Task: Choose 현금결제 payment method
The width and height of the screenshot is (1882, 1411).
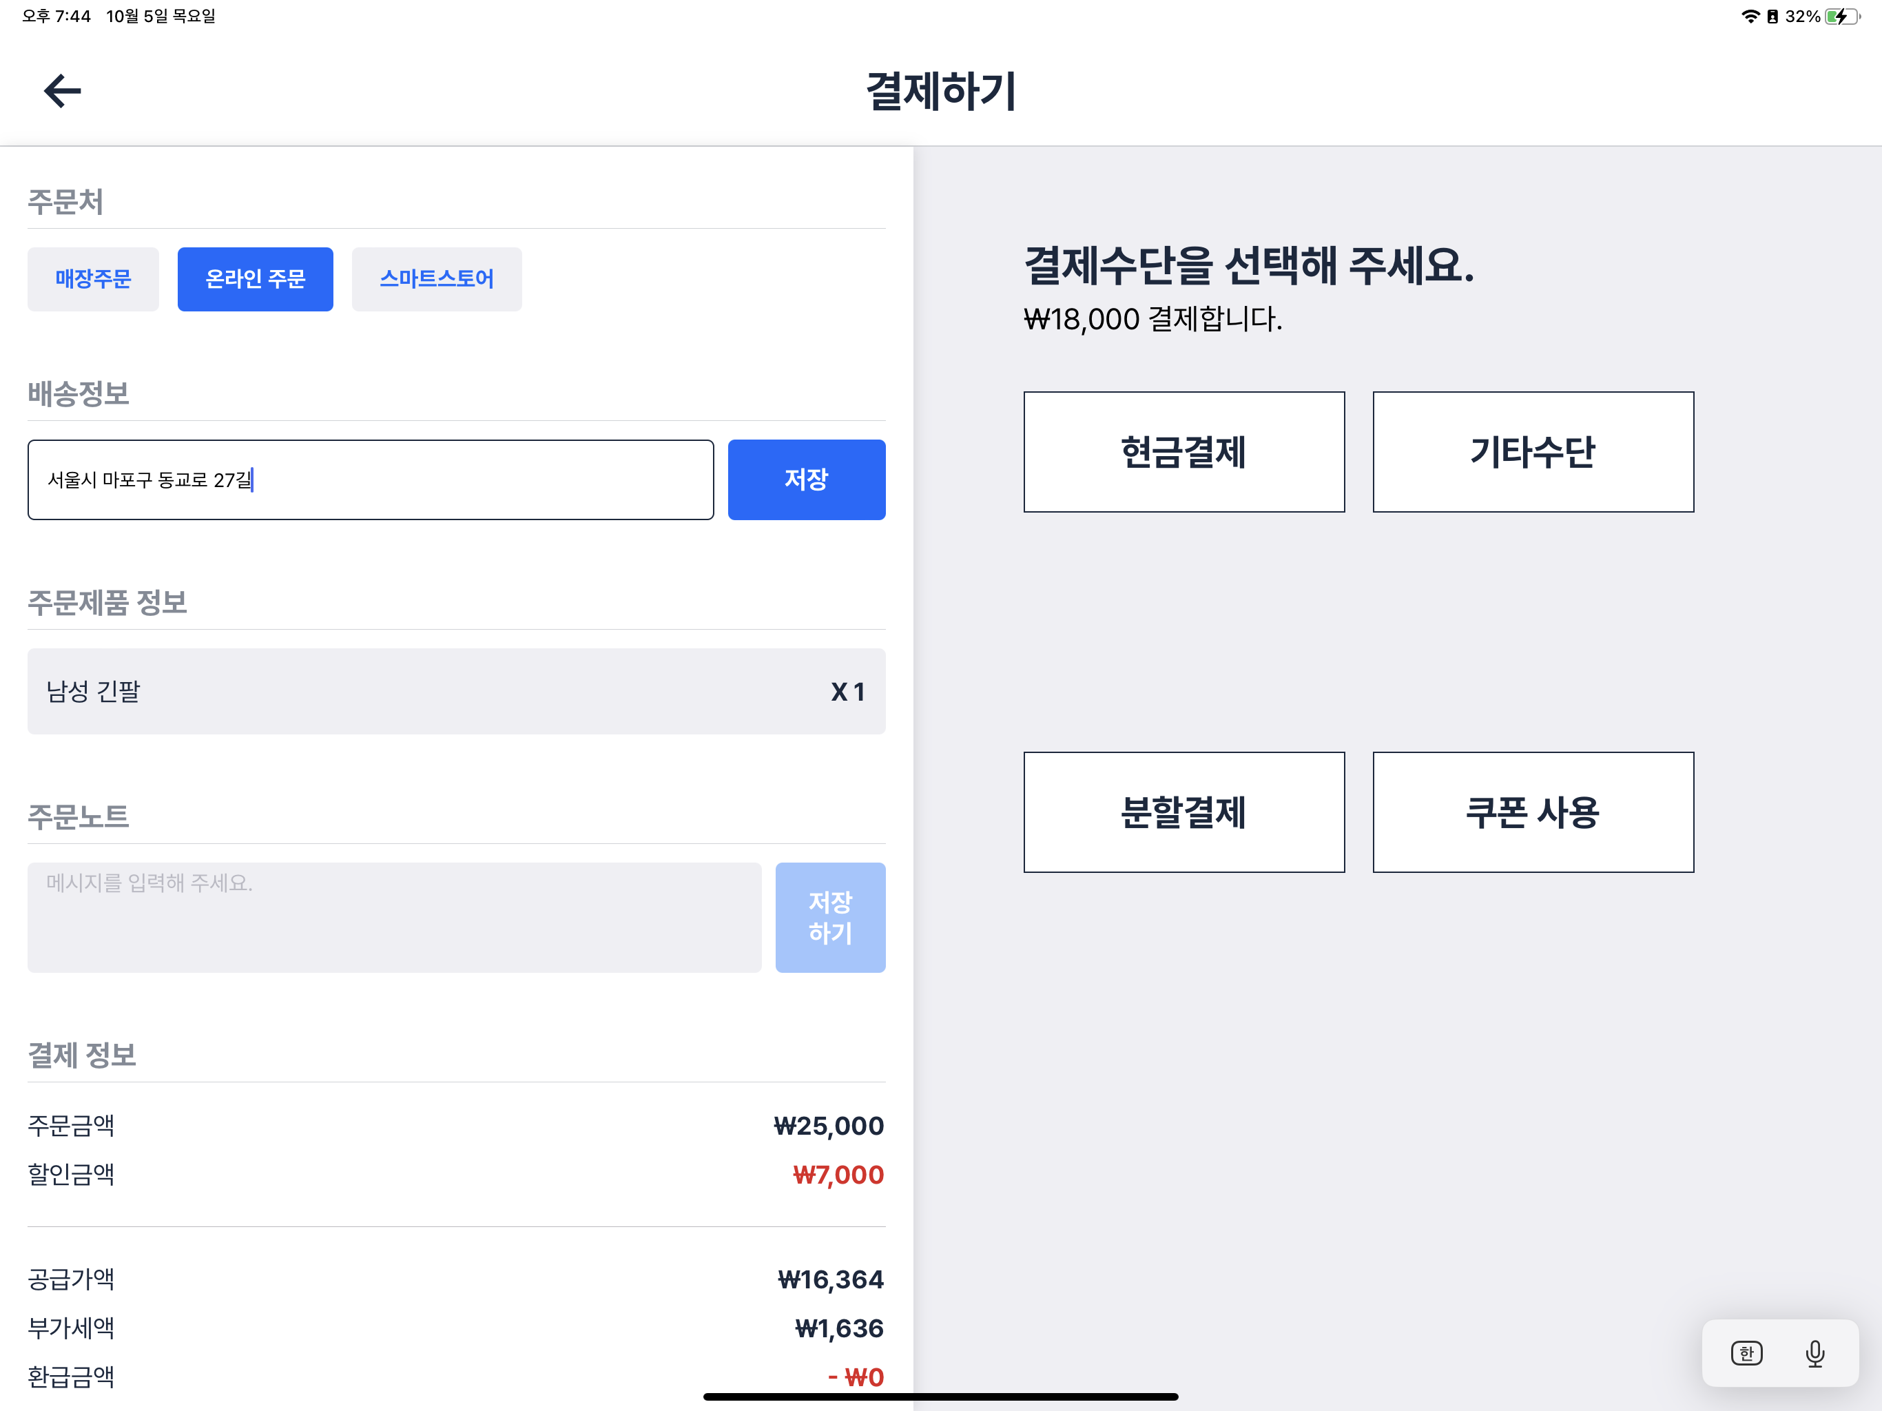Action: (1183, 452)
